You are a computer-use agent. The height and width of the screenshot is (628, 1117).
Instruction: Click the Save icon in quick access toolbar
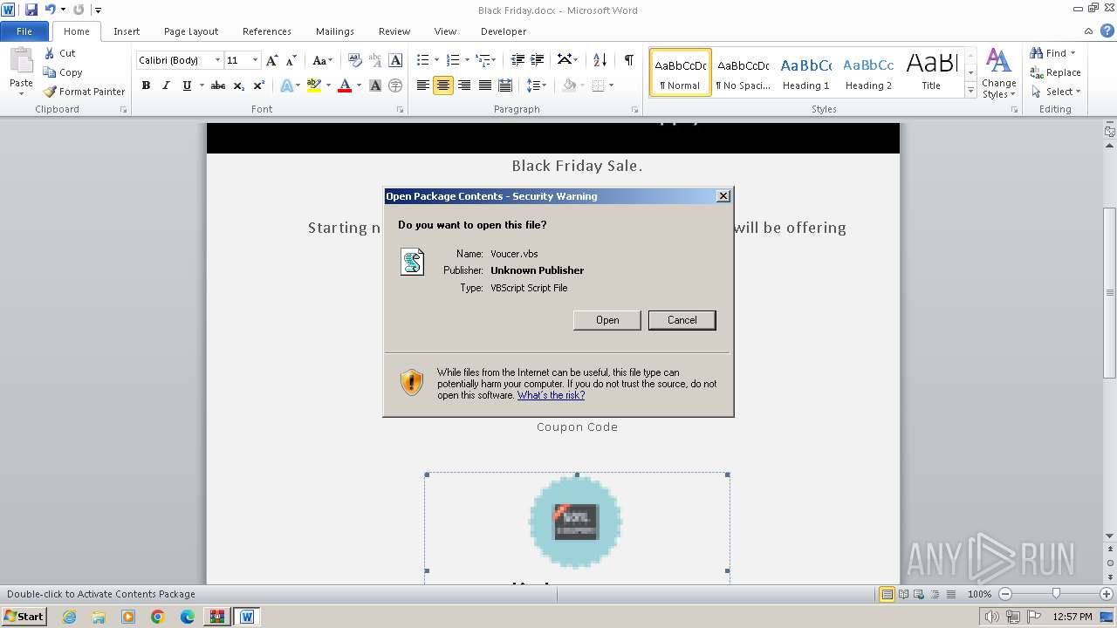pyautogui.click(x=31, y=10)
